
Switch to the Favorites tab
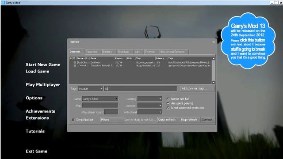point(93,52)
